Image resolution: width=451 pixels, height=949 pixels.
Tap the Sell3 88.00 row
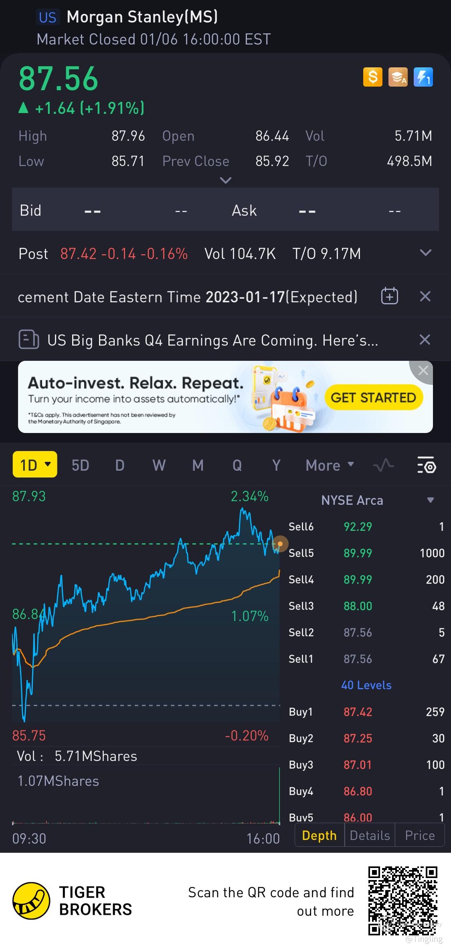tap(366, 606)
